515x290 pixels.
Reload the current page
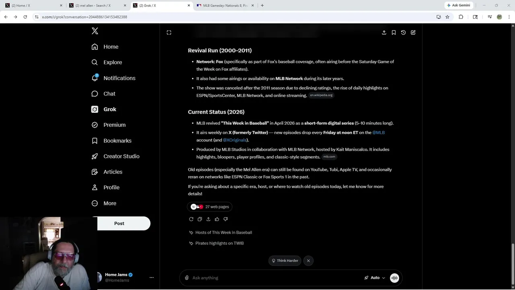coord(25,17)
